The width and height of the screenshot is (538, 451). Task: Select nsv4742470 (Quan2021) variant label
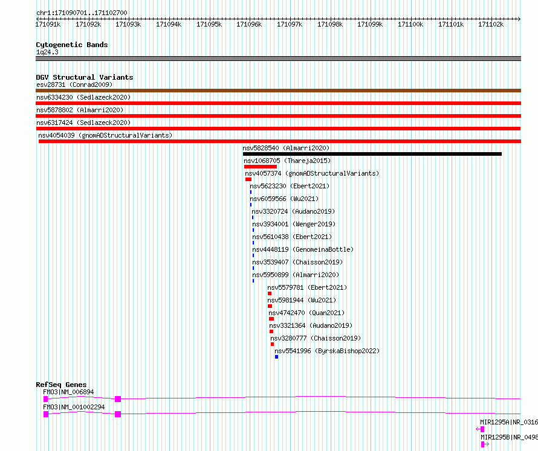(x=306, y=313)
